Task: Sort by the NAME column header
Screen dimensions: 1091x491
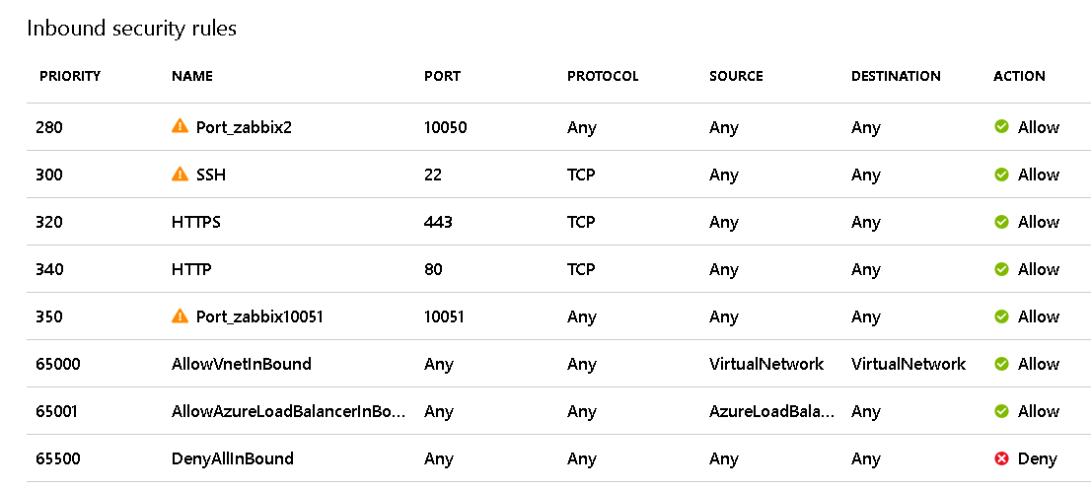Action: click(192, 76)
